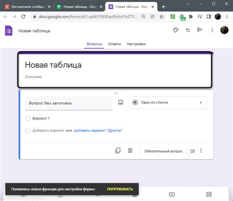Switch to Хостинговое сообщество browser tab
Screen dimensions: 233x201
(28, 7)
